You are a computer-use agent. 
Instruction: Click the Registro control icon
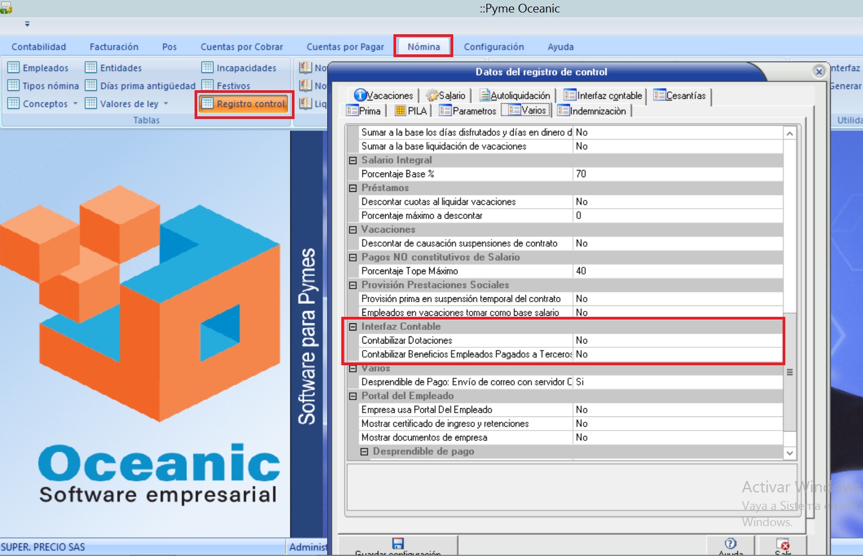[207, 103]
